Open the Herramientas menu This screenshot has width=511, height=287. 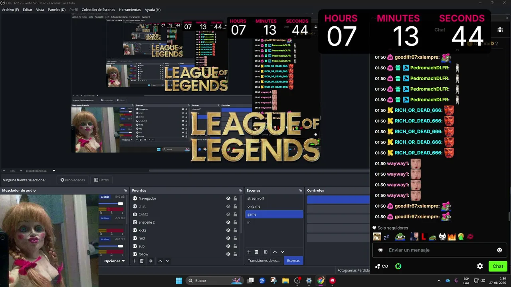coord(130,10)
